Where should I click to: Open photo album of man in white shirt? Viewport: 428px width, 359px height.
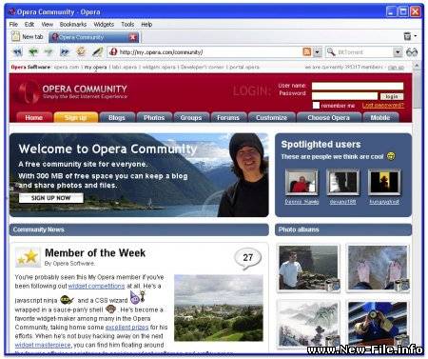click(x=308, y=268)
